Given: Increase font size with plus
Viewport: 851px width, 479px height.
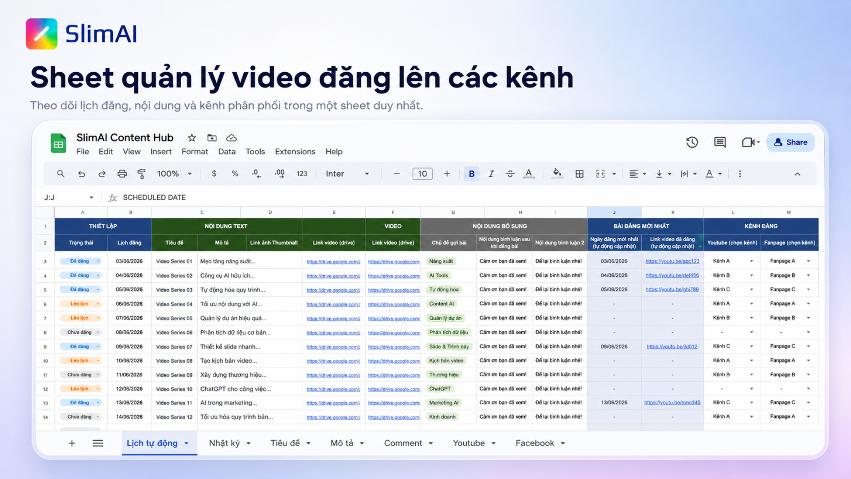Looking at the screenshot, I should tap(447, 174).
